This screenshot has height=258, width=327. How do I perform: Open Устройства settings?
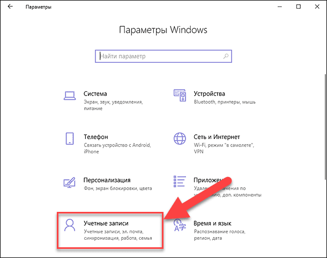210,94
